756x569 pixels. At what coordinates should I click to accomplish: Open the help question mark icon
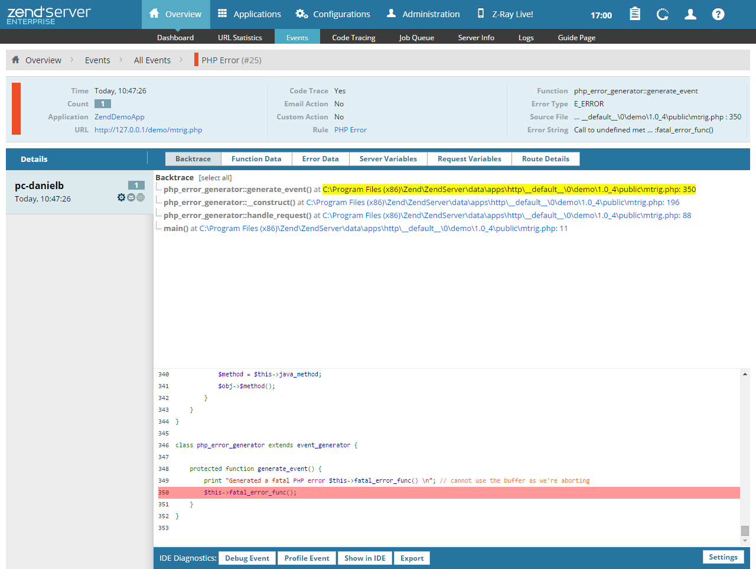(718, 14)
